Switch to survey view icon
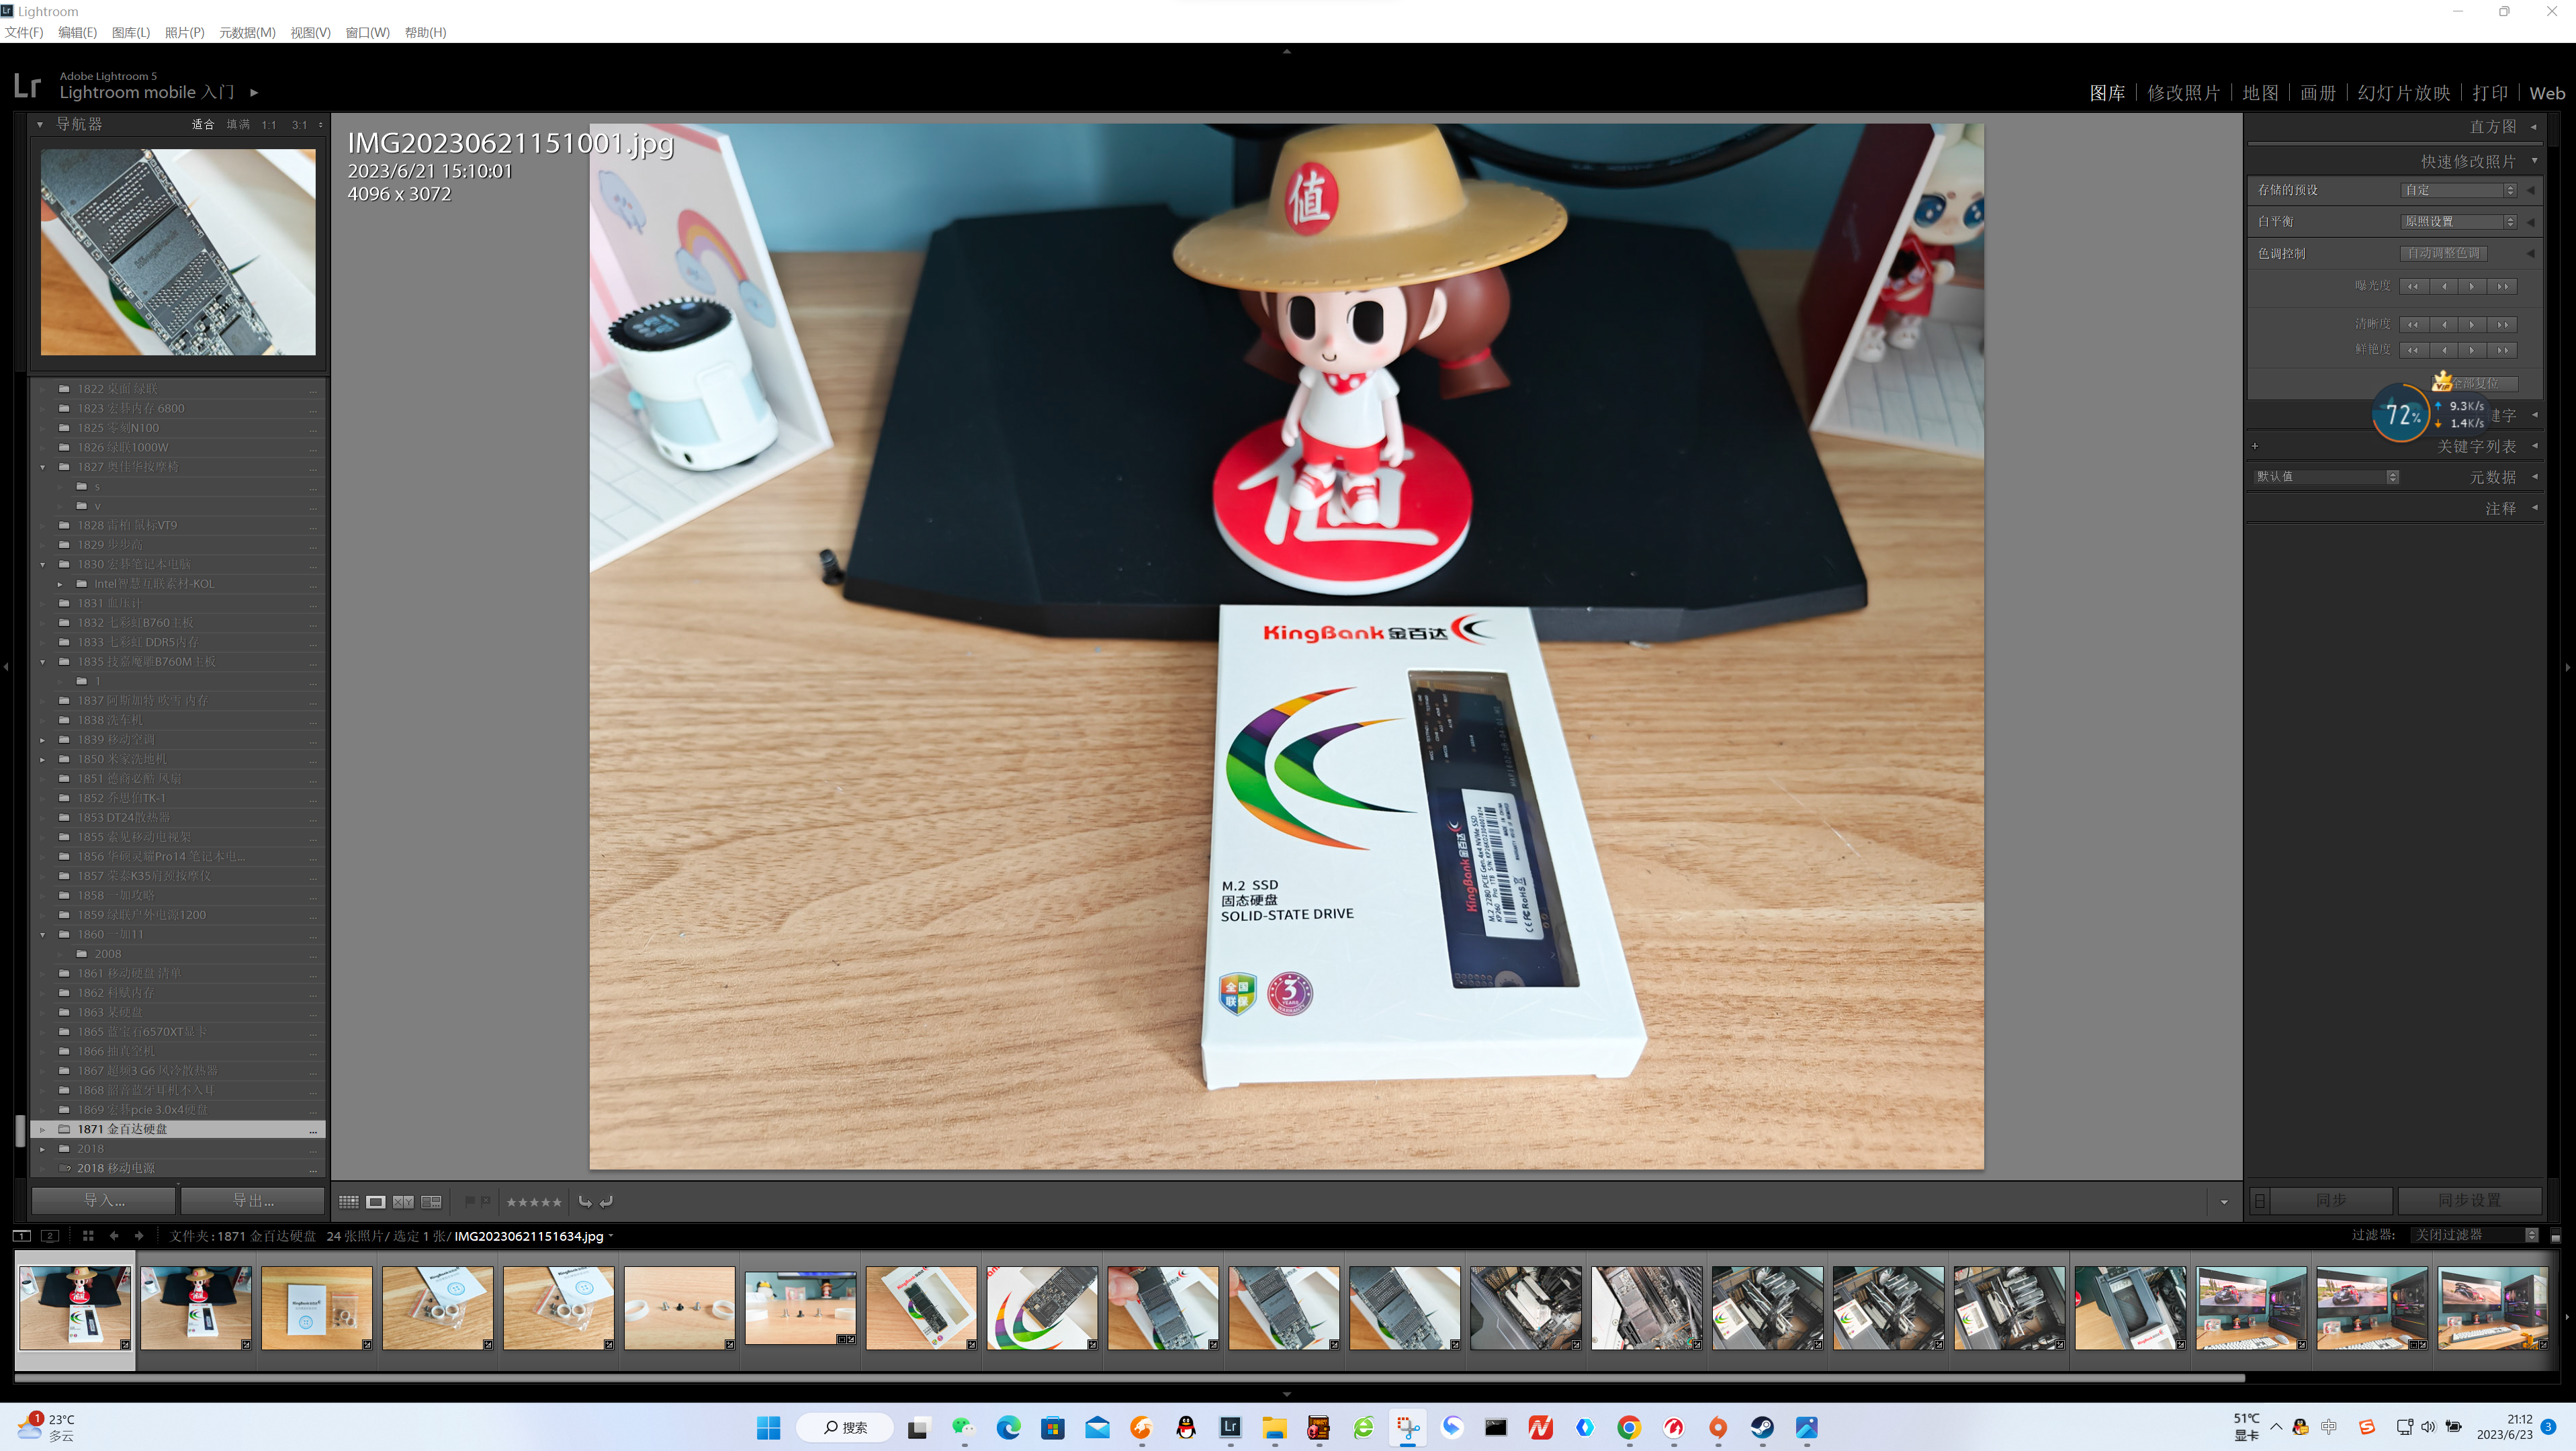The image size is (2576, 1451). tap(431, 1201)
